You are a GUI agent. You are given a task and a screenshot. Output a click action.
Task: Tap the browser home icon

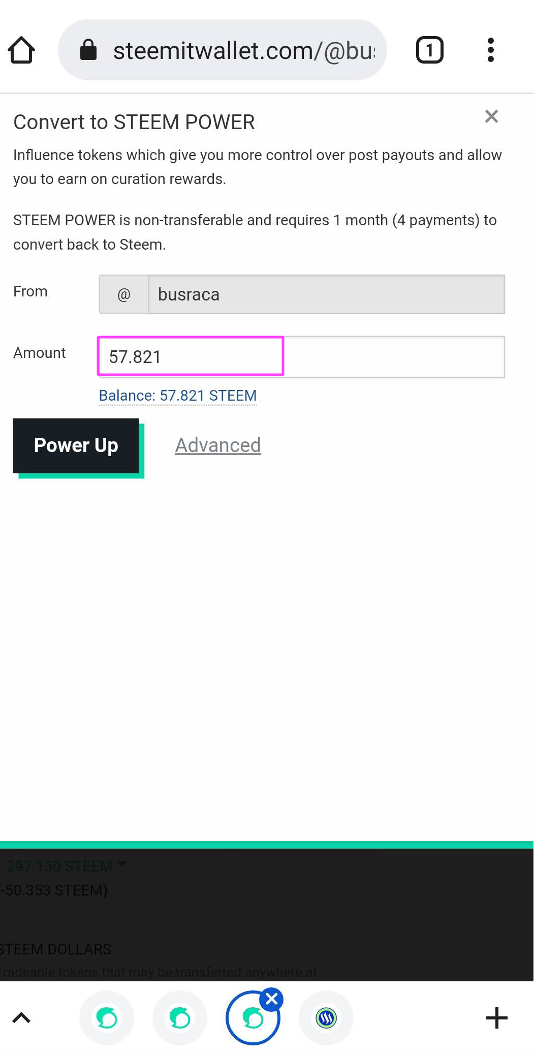(x=21, y=50)
